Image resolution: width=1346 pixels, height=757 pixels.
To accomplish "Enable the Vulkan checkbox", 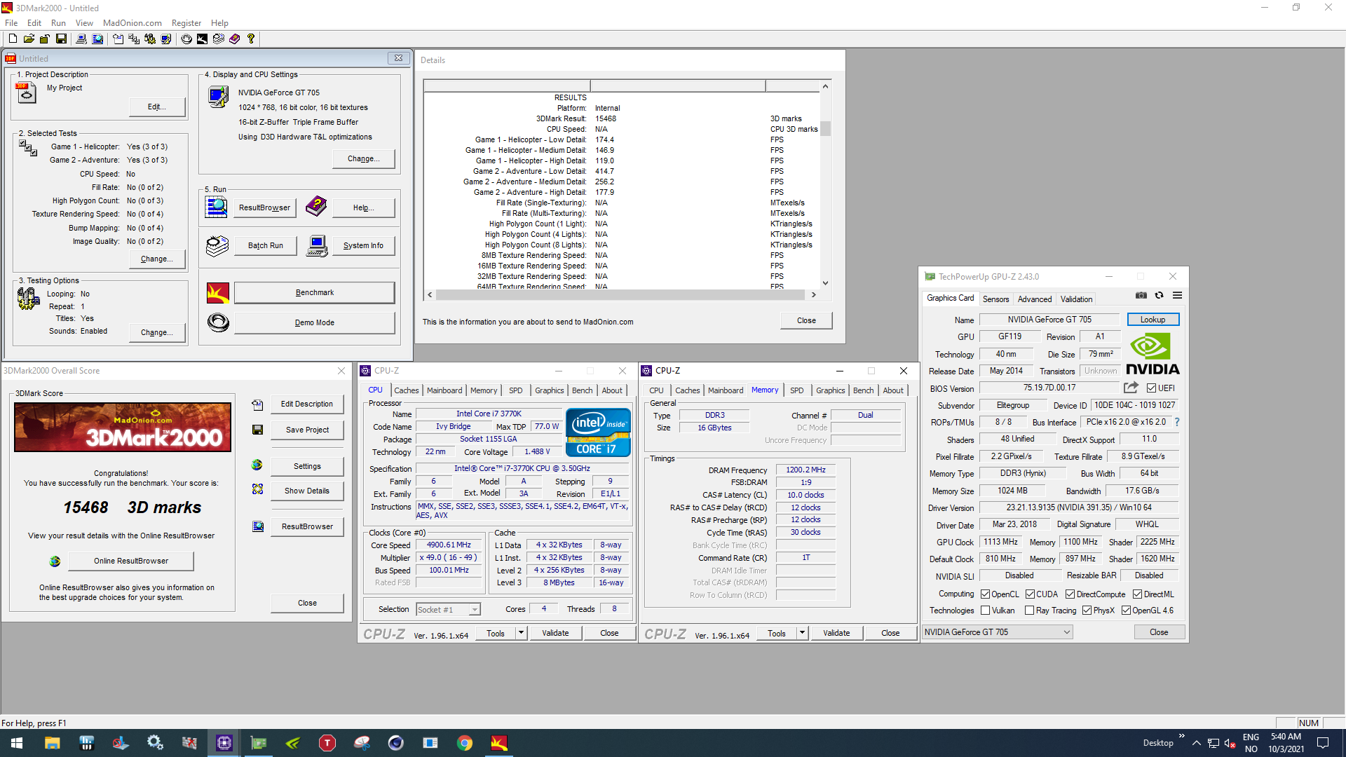I will pos(985,611).
